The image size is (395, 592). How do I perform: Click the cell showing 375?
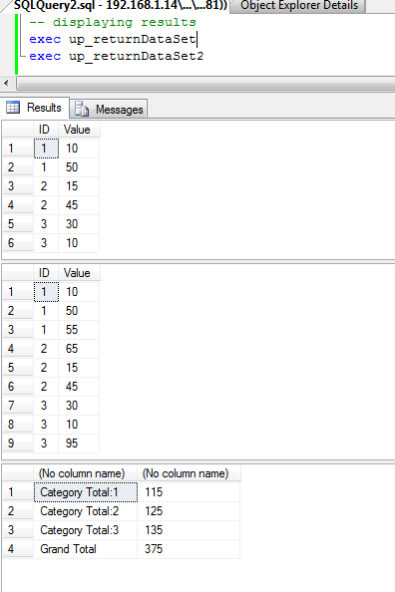point(189,549)
